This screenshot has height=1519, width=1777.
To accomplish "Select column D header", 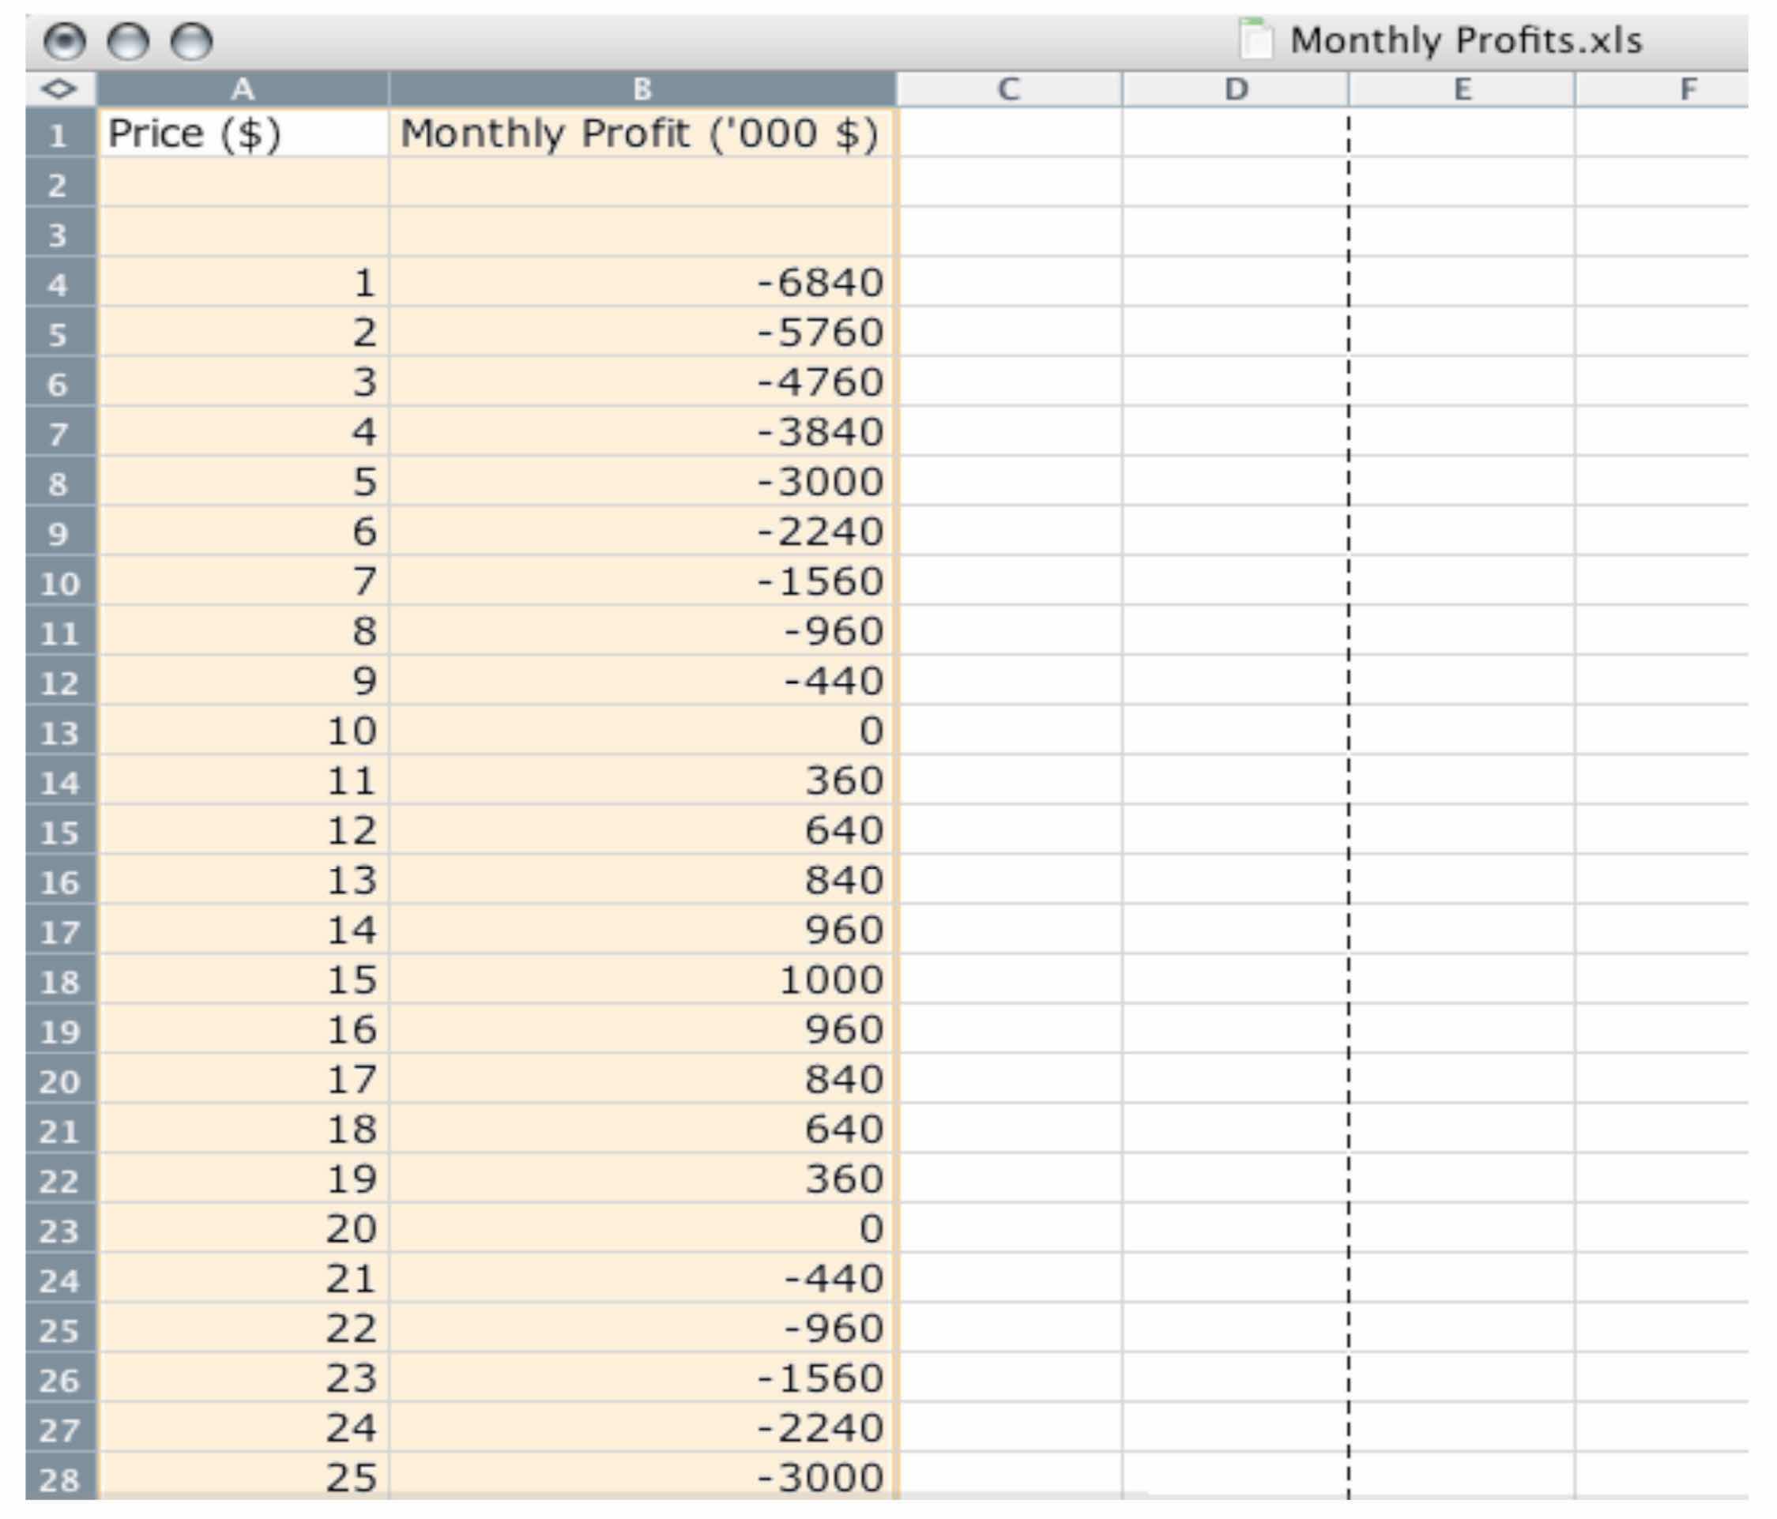I will (1235, 89).
